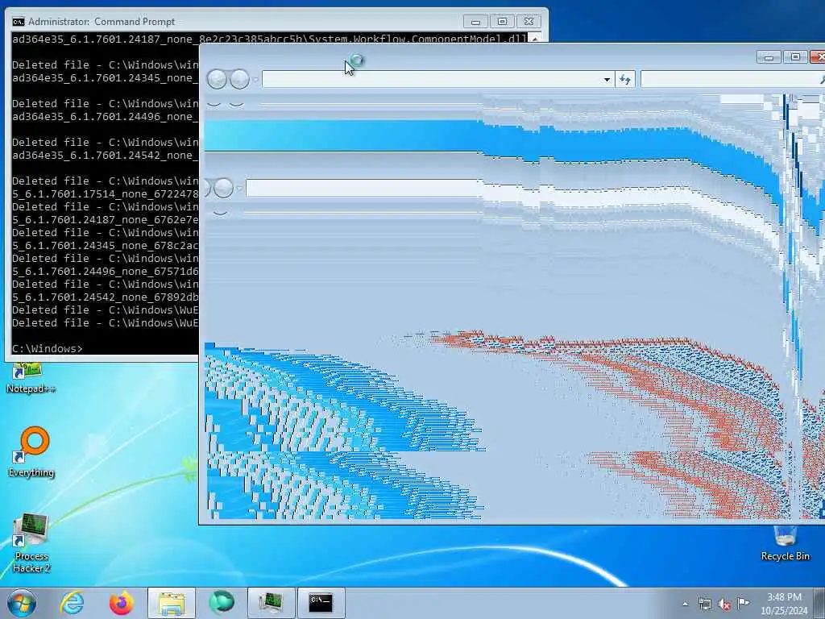Switch to Process Hacker taskbar button

[271, 603]
